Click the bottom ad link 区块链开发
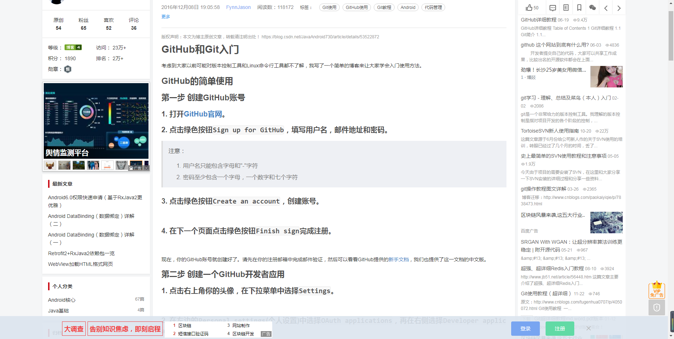674x339 pixels. (243, 334)
